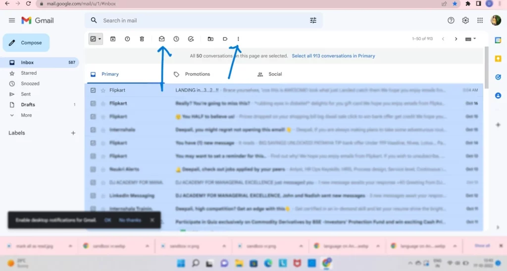Report selected conversations as spam
The image size is (507, 271).
click(x=127, y=39)
